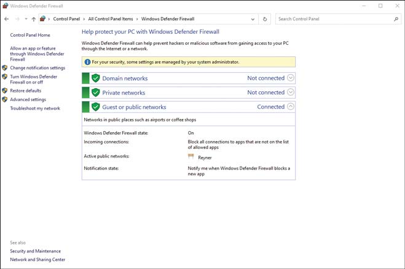Click green shield icon for Private networks

96,93
